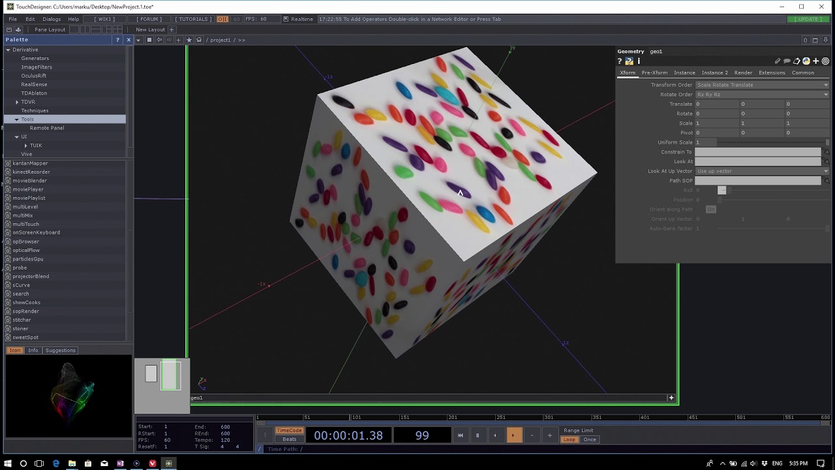Open the File menu
This screenshot has height=470, width=835.
click(x=12, y=19)
